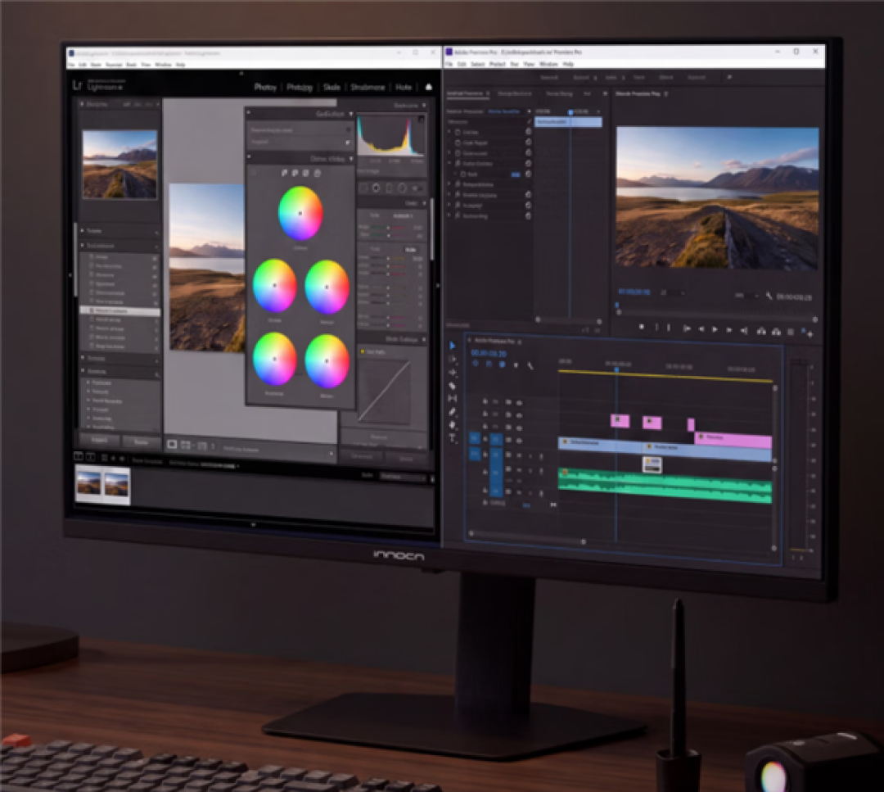
Task: Click the Lr logo in Lightroom's header
Action: coord(78,85)
